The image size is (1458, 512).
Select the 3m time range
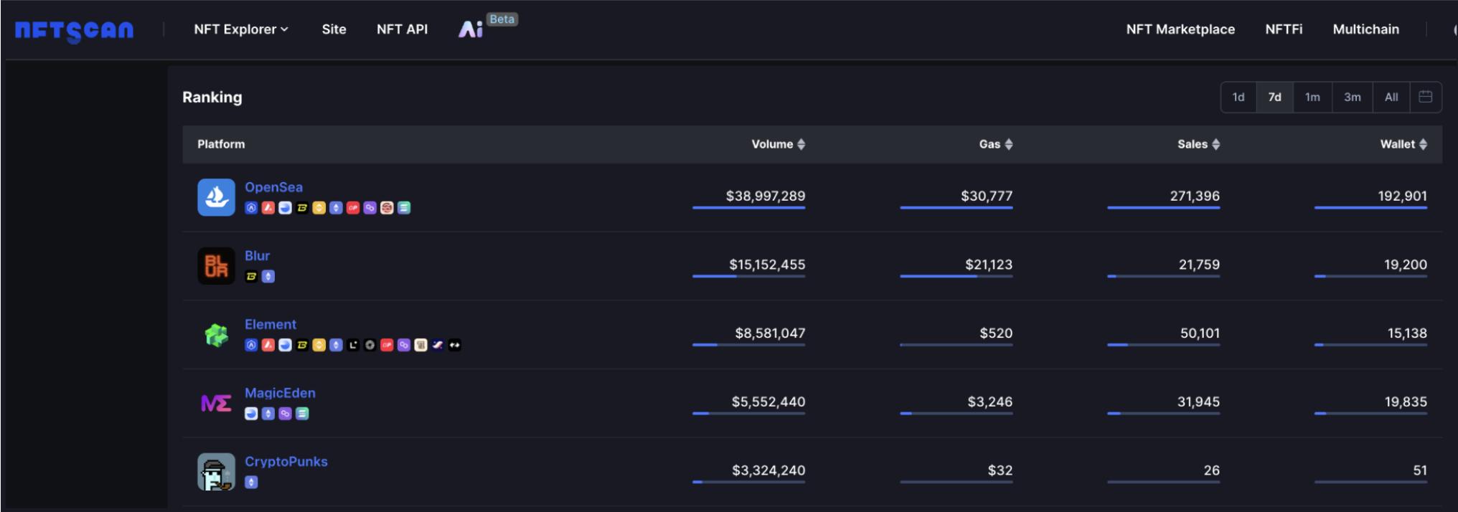1353,97
